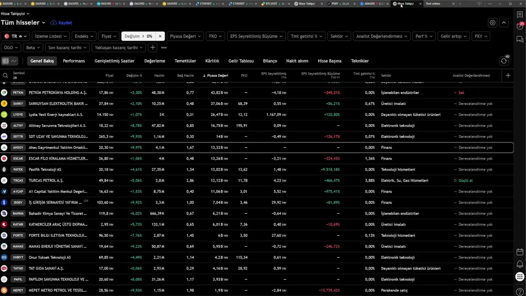This screenshot has width=526, height=296.
Task: Click the Kaydet save button
Action: pos(61,23)
